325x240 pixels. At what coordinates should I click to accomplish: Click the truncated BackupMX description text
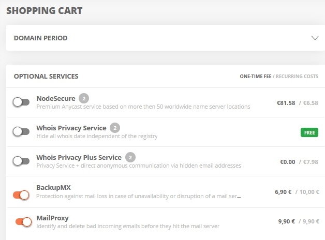(139, 196)
